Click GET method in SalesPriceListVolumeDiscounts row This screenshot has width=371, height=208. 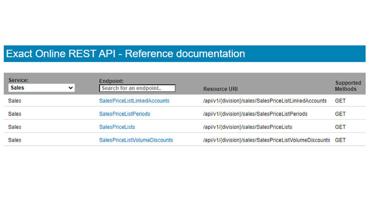[340, 140]
